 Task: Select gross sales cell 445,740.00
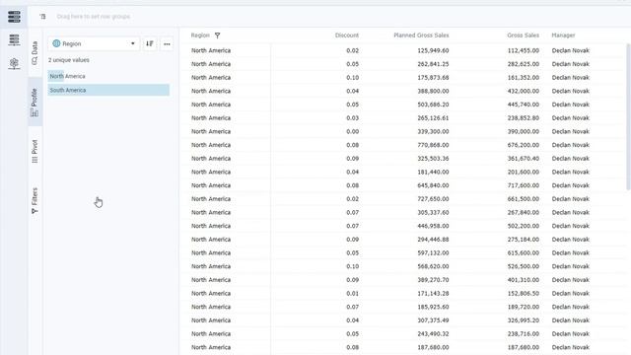point(524,105)
